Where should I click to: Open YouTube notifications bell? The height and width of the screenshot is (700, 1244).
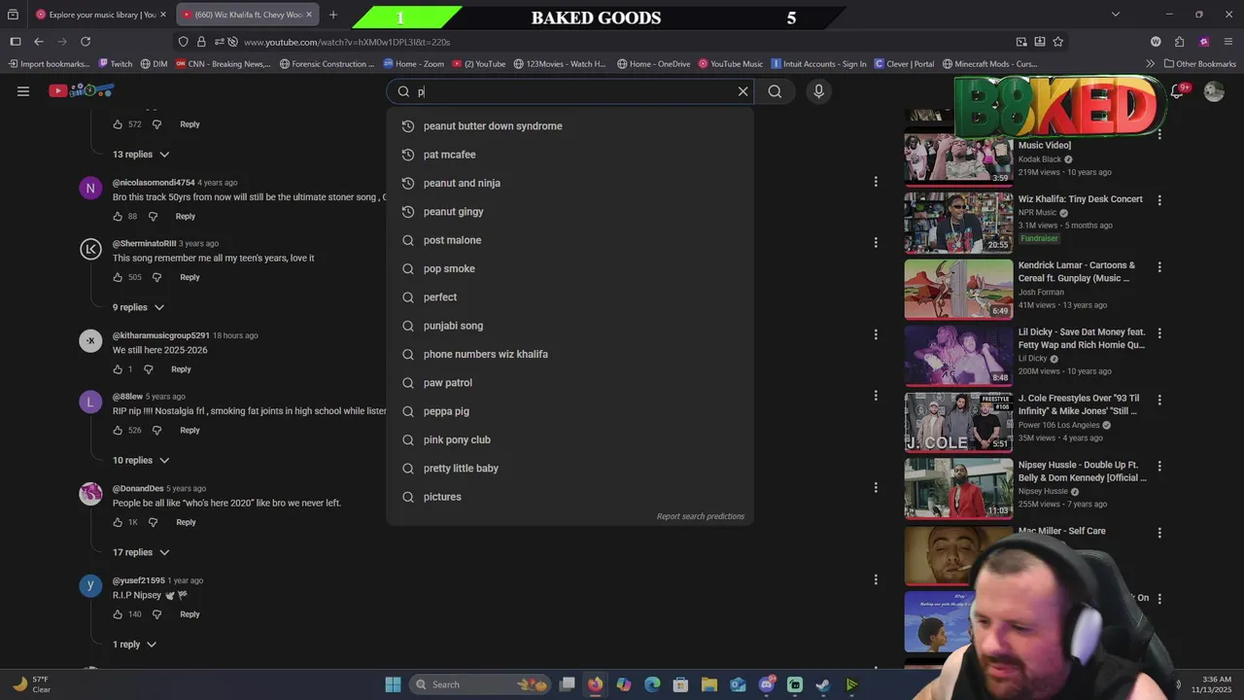[x=1176, y=91]
